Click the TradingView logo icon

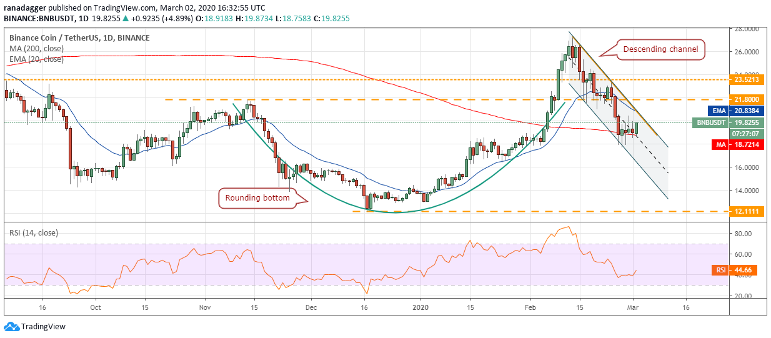pos(11,326)
